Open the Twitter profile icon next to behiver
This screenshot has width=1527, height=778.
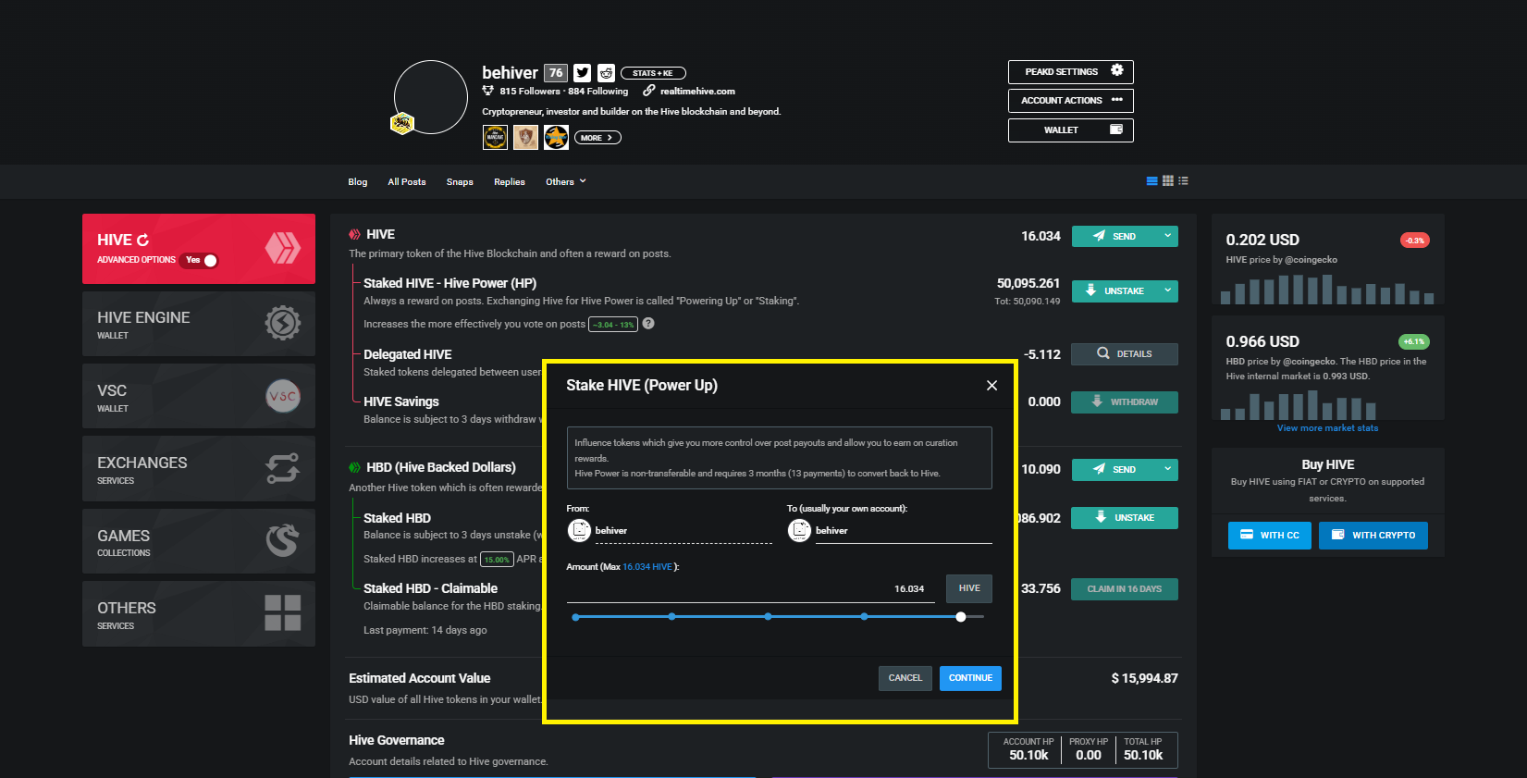tap(582, 72)
